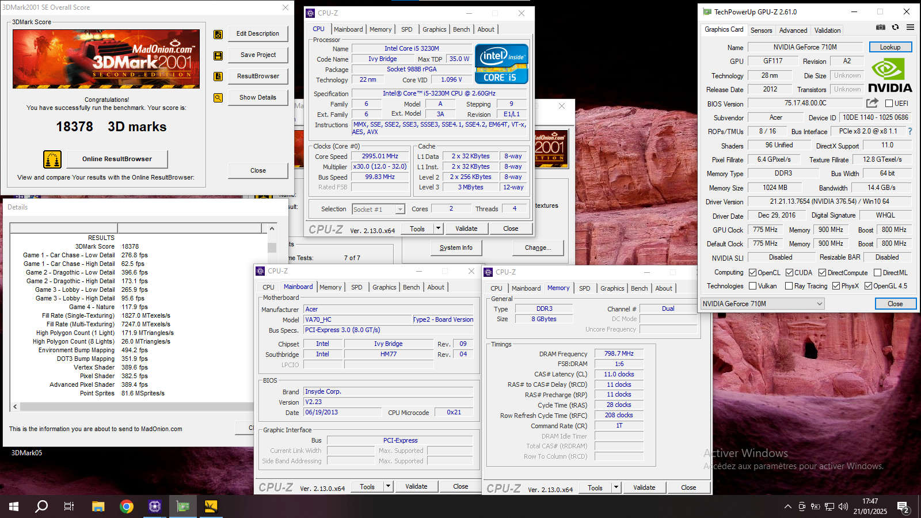Toggle the PhysX checkbox
Screen dimensions: 921x518
[836, 286]
